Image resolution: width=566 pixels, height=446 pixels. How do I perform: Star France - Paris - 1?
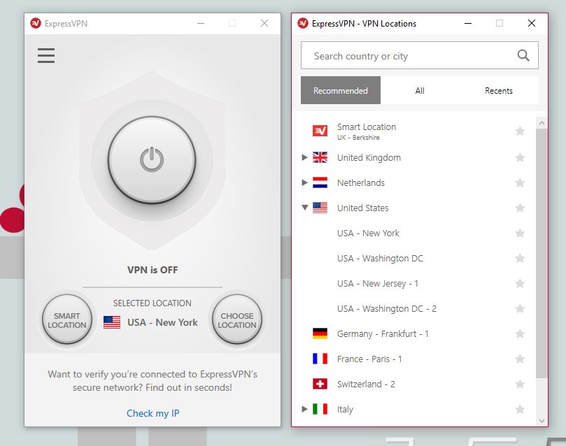point(520,359)
